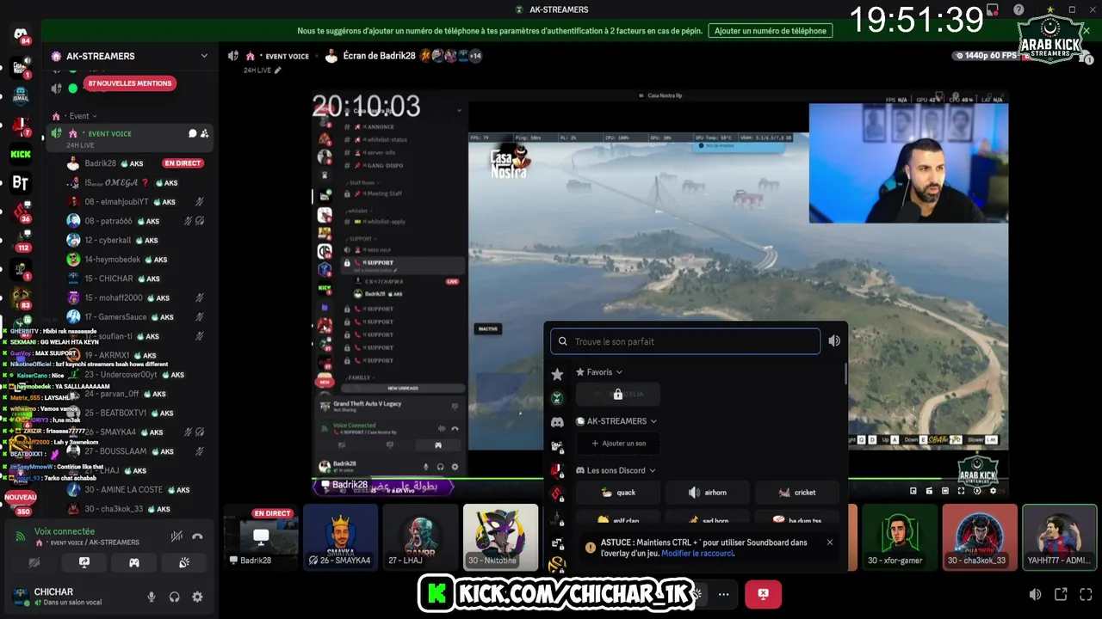Viewport: 1102px width, 619px height.
Task: Select Discord logo in soundboard sidebar
Action: (557, 422)
